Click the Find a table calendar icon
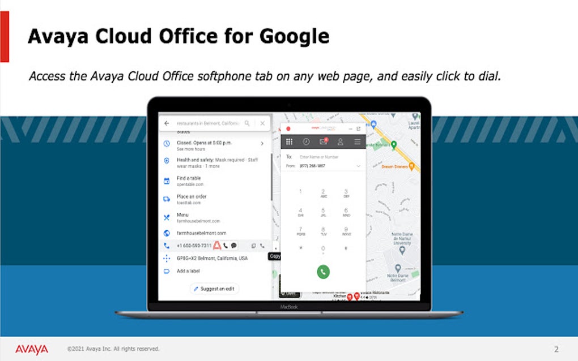578x361 pixels. coord(167,180)
